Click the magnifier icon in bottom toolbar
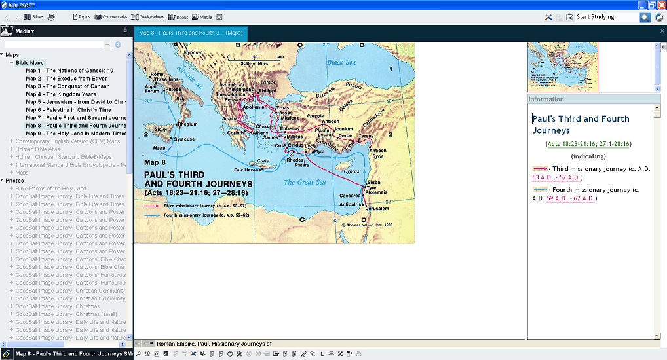 [x=139, y=353]
